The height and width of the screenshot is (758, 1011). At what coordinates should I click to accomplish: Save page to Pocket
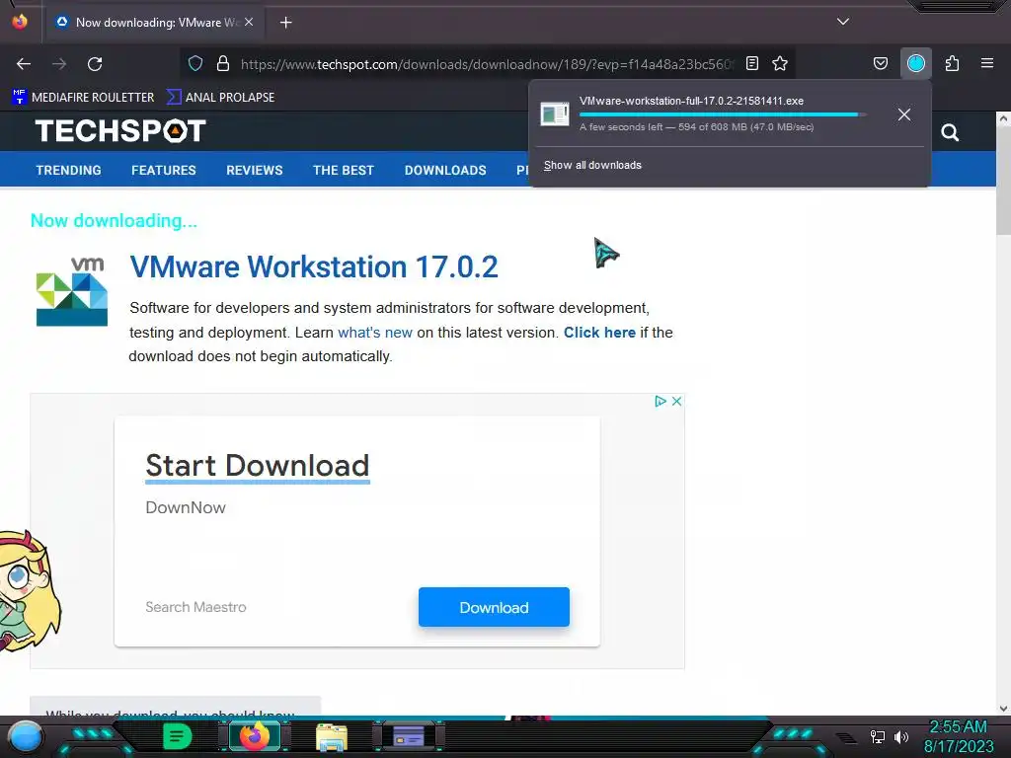point(880,63)
